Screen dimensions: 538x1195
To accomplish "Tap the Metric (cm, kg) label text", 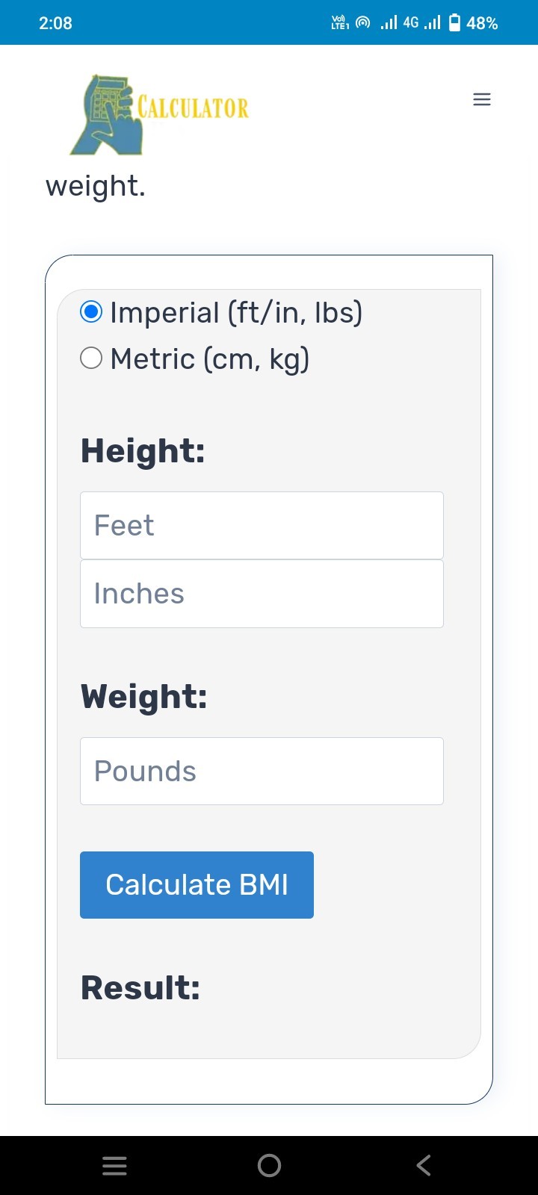I will click(210, 359).
